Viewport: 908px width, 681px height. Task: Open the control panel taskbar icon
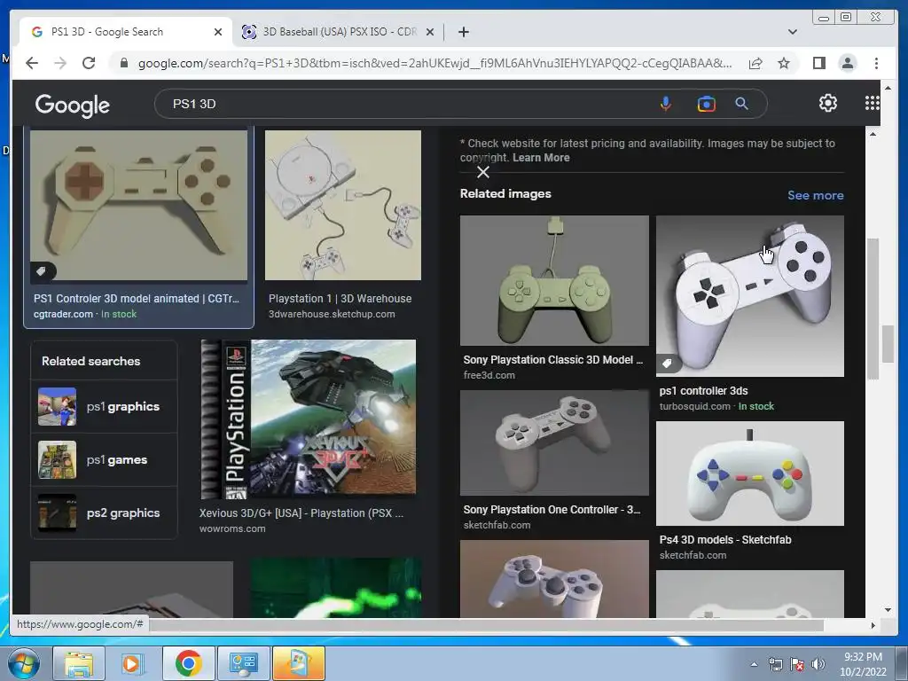(x=243, y=663)
